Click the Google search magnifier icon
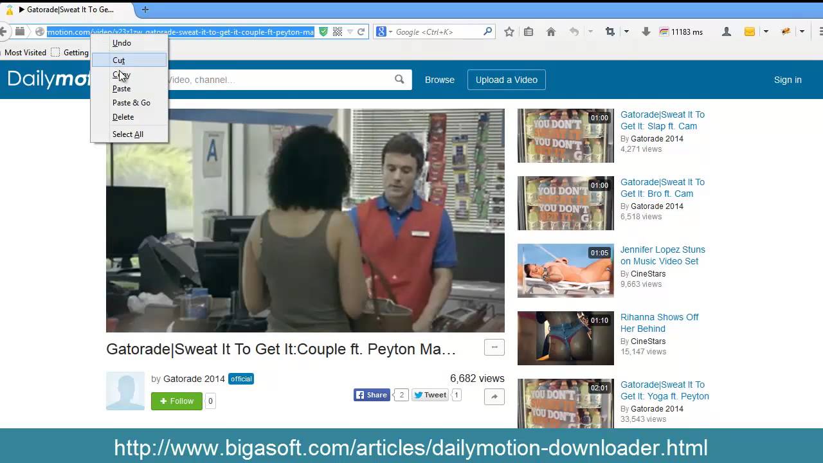Screen dimensions: 823x463 coord(488,31)
